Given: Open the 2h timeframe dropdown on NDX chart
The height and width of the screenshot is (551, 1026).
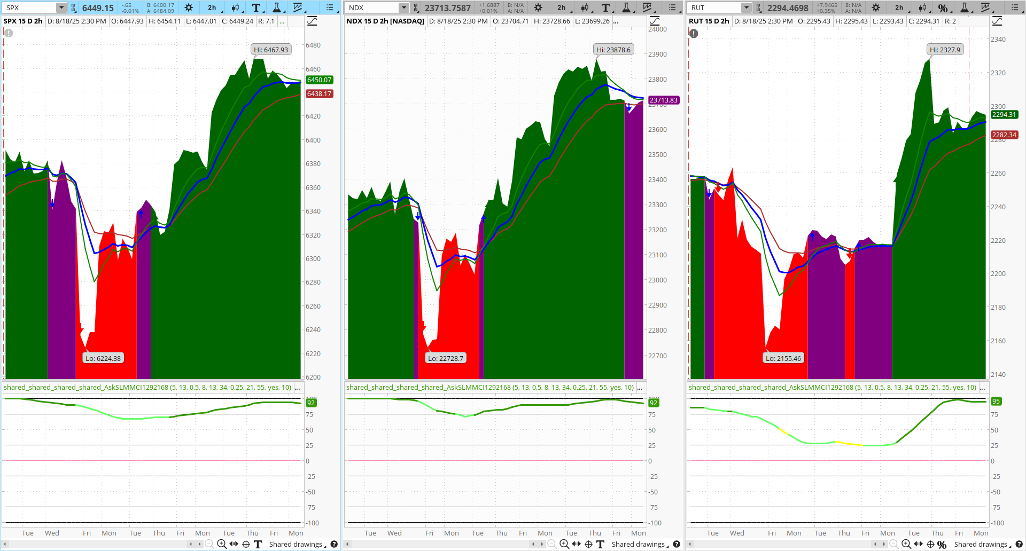Looking at the screenshot, I should (x=561, y=7).
